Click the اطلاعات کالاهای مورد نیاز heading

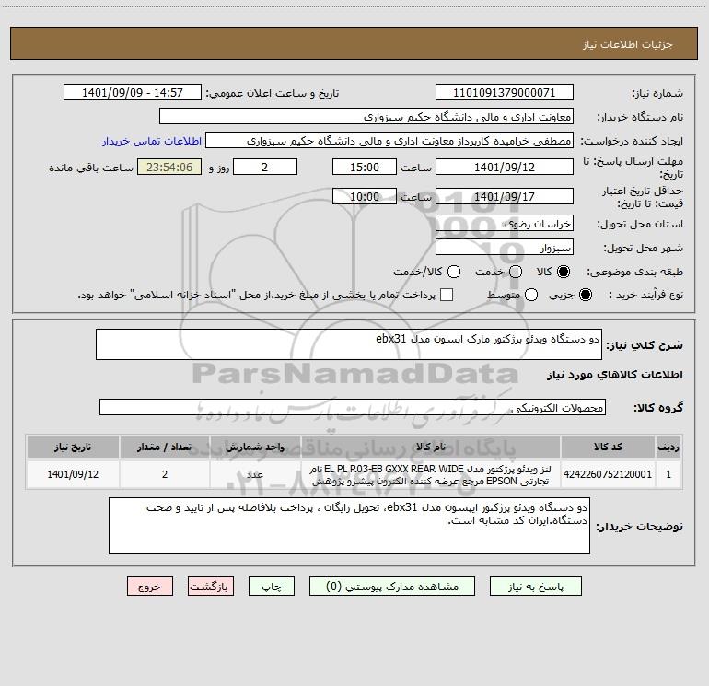point(614,375)
